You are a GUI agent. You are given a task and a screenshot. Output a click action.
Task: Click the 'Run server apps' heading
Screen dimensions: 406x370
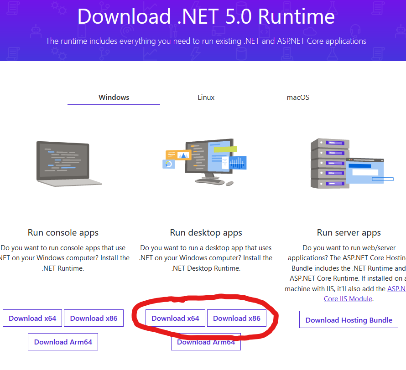349,232
